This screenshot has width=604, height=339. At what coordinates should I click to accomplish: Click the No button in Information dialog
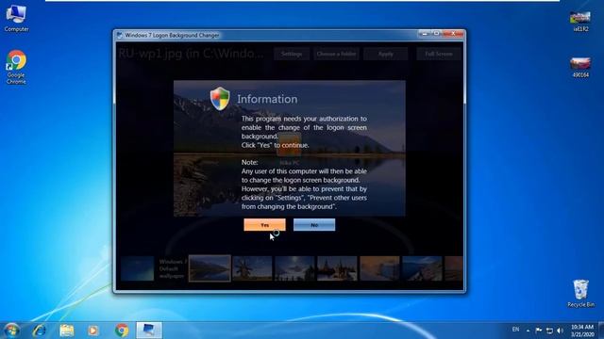tap(314, 225)
